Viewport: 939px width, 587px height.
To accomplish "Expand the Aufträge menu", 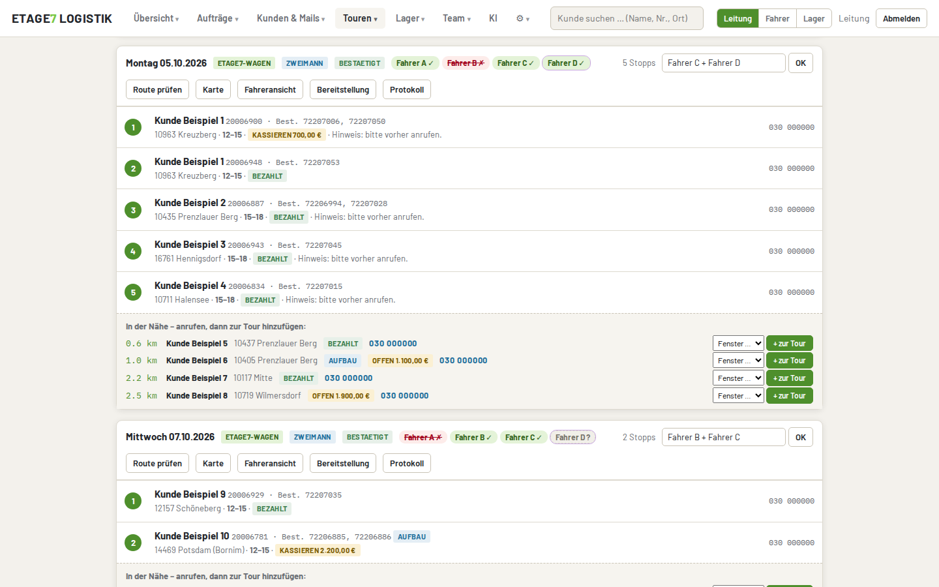I will pos(218,18).
